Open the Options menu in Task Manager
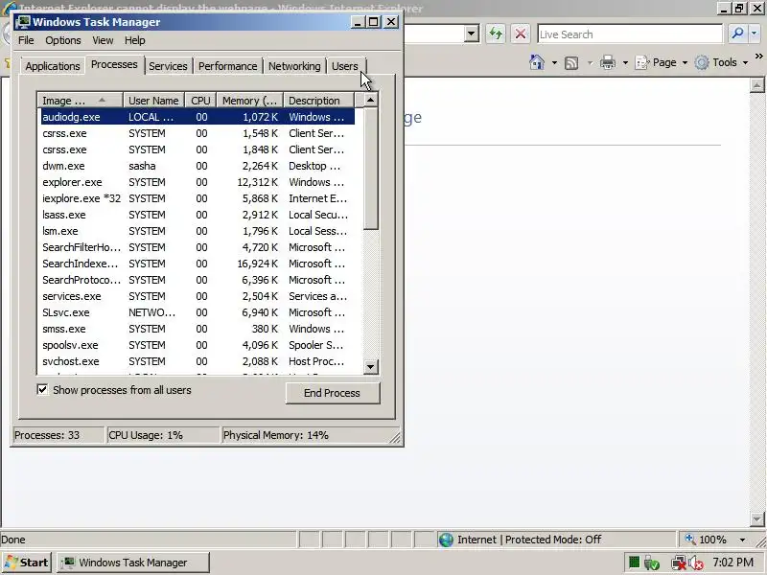Image resolution: width=767 pixels, height=575 pixels. pyautogui.click(x=63, y=40)
